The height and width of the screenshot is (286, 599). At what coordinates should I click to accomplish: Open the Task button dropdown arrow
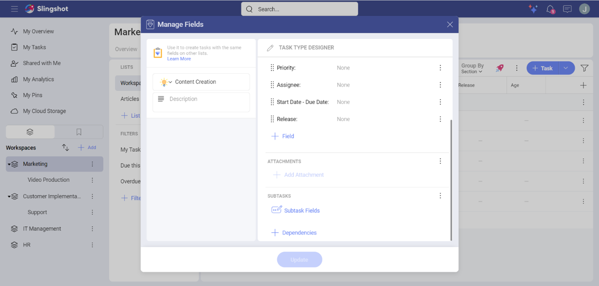point(566,68)
